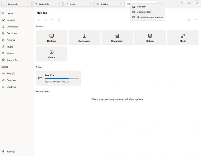Close the Dropbox tab
This screenshot has height=156, width=201.
(x=122, y=4)
